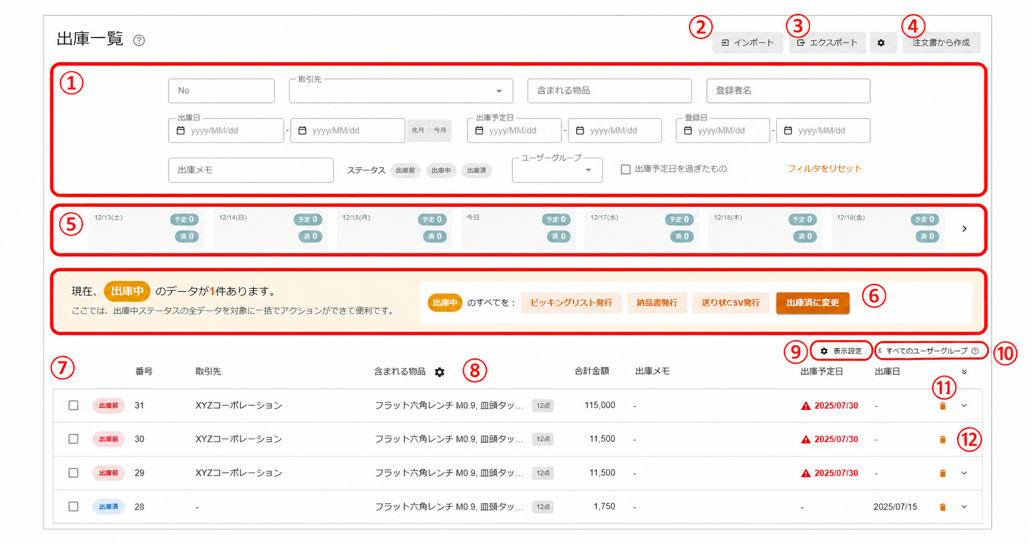The image size is (1031, 545).
Task: Click the エクスポート button
Action: pyautogui.click(x=828, y=42)
